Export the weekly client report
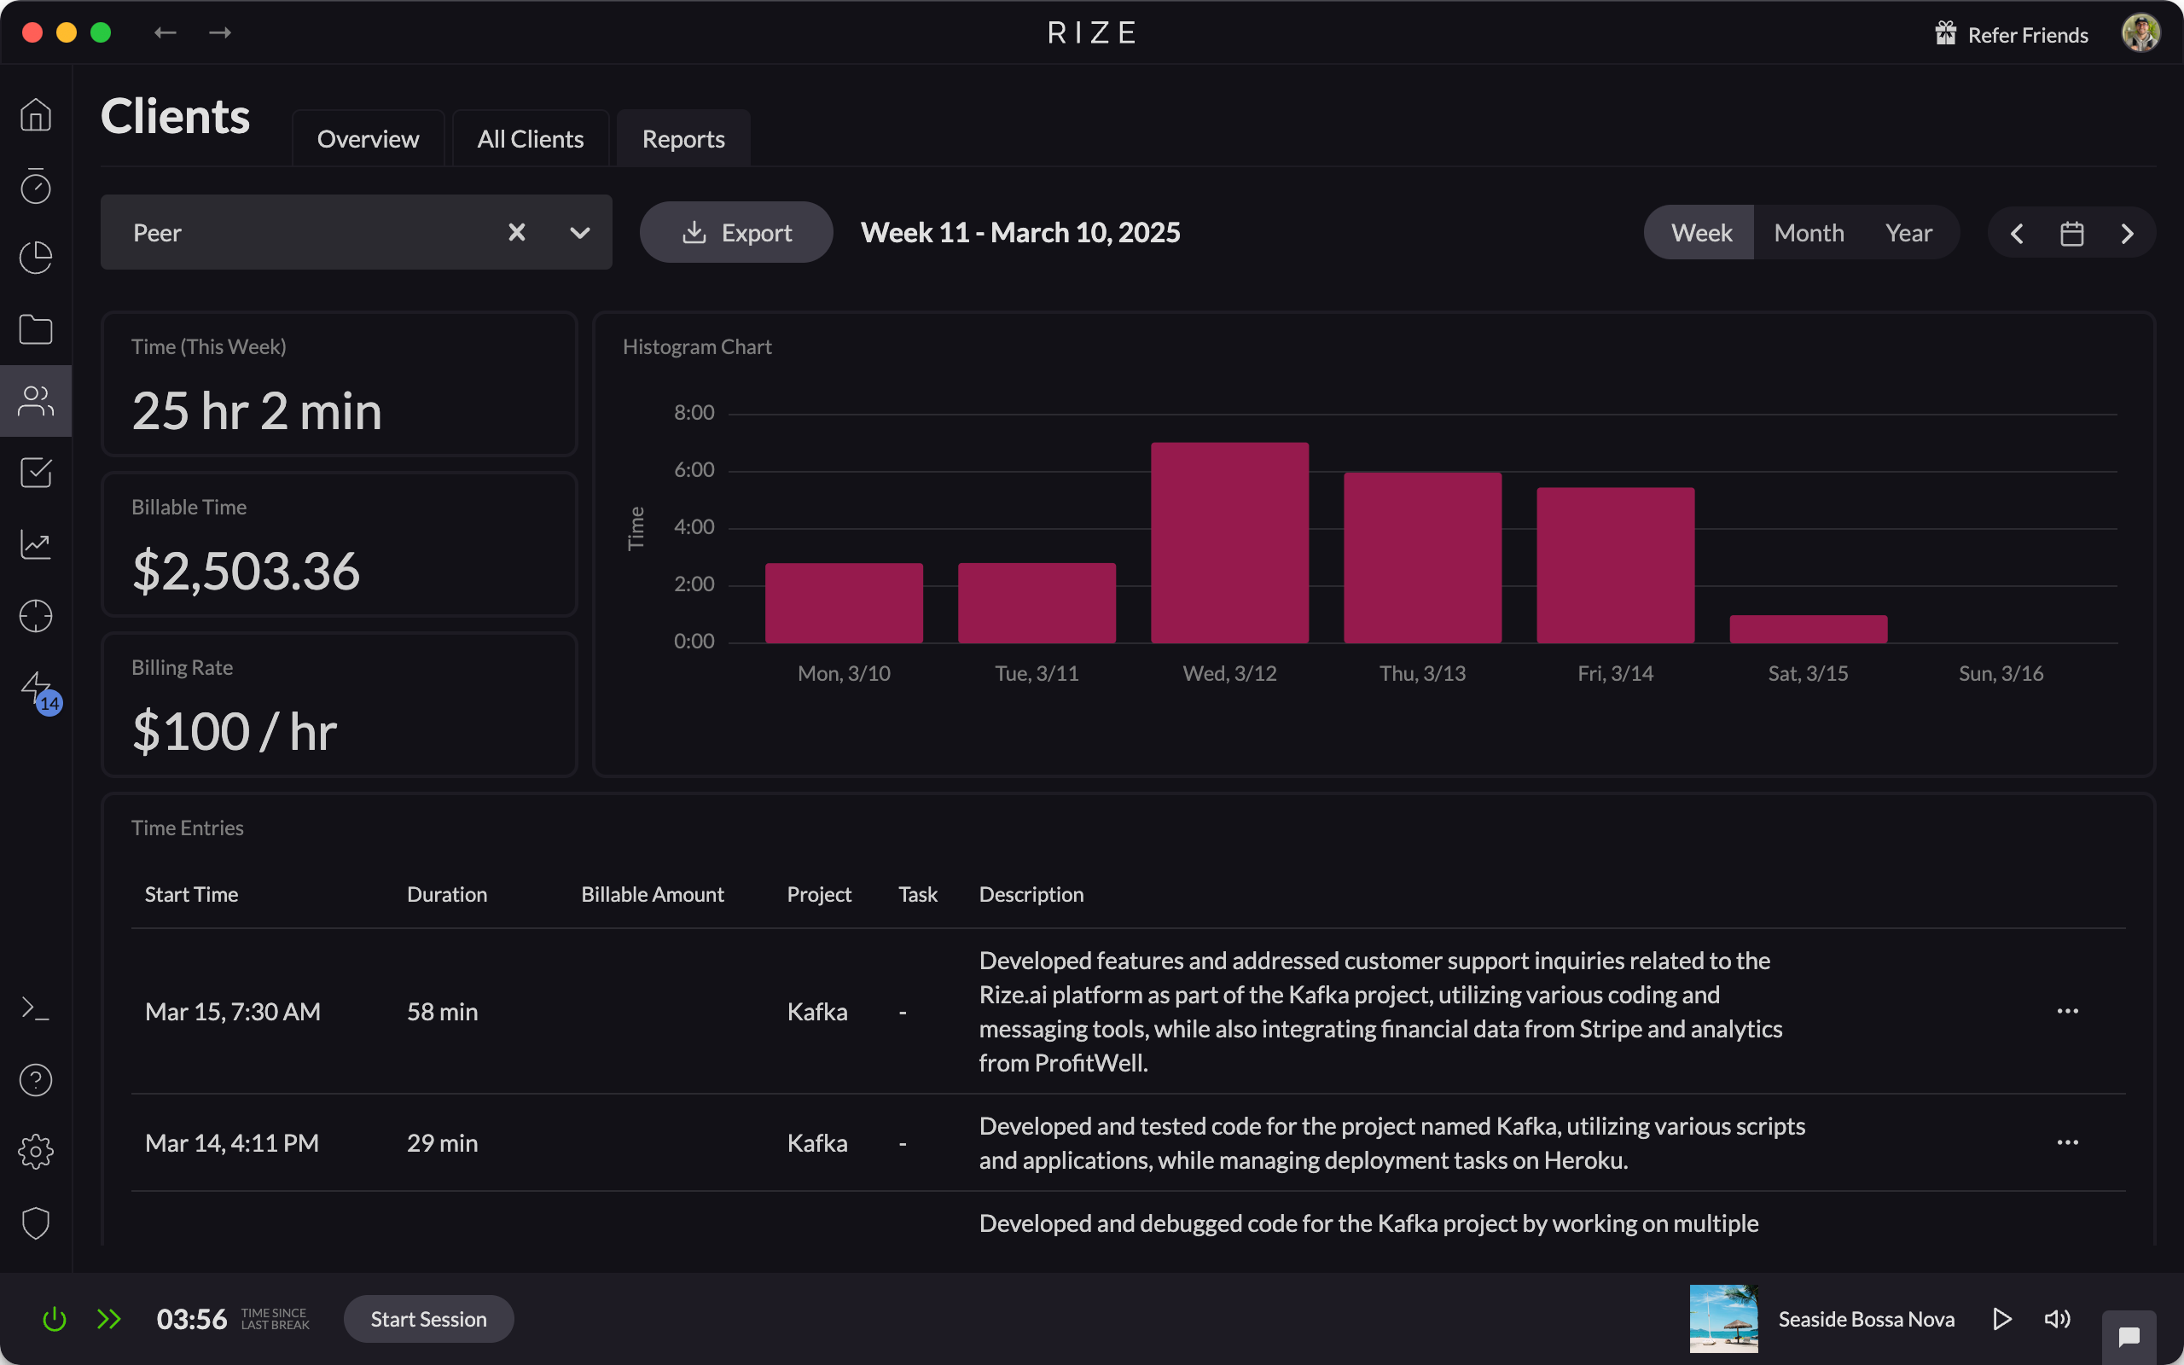 (x=735, y=232)
